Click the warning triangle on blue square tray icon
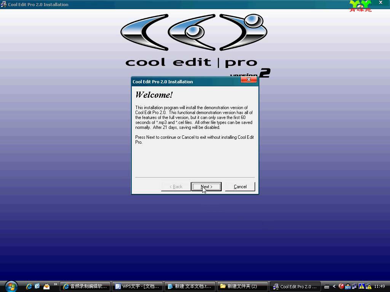Screen dimensions: 390x292 [361, 286]
